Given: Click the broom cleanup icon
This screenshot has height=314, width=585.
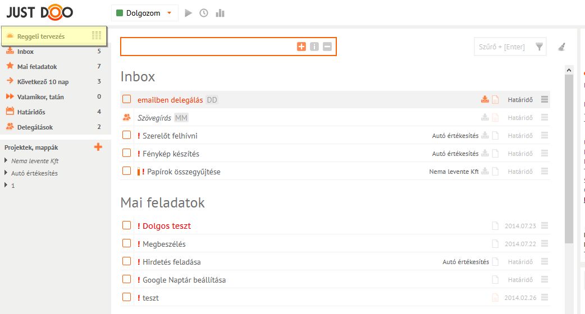Looking at the screenshot, I should click(x=561, y=47).
